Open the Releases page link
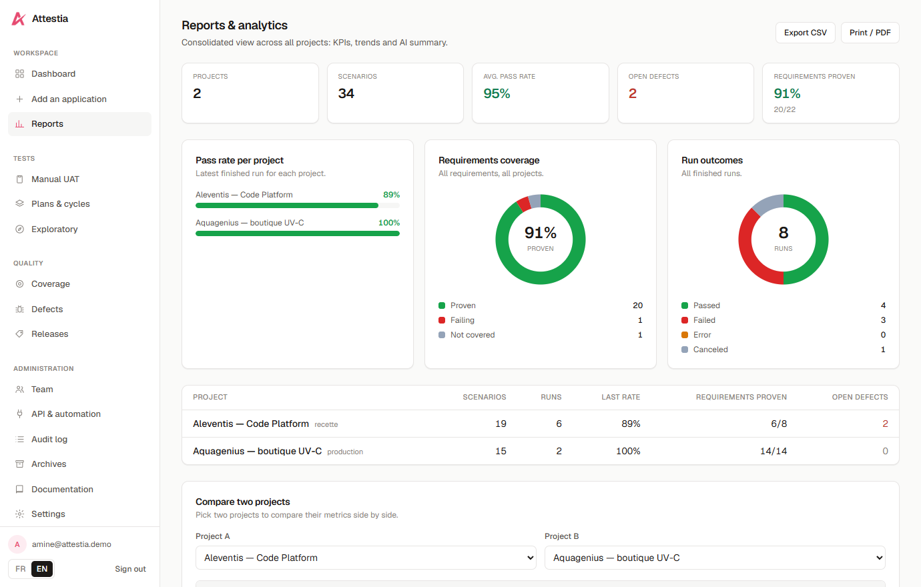Screen dimensions: 921x587 (x=79, y=334)
